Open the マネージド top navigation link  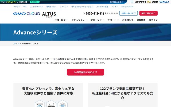point(64,7)
